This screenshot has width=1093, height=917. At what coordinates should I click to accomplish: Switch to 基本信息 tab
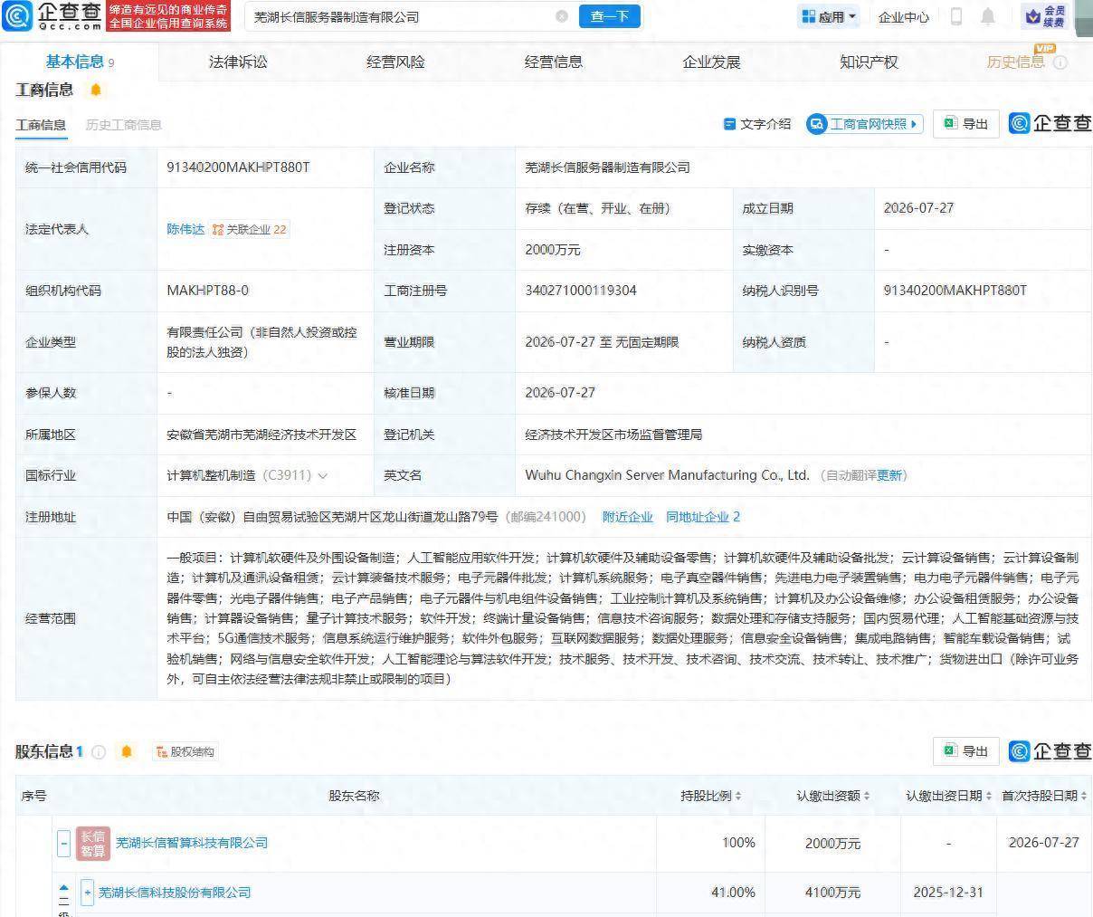click(80, 62)
